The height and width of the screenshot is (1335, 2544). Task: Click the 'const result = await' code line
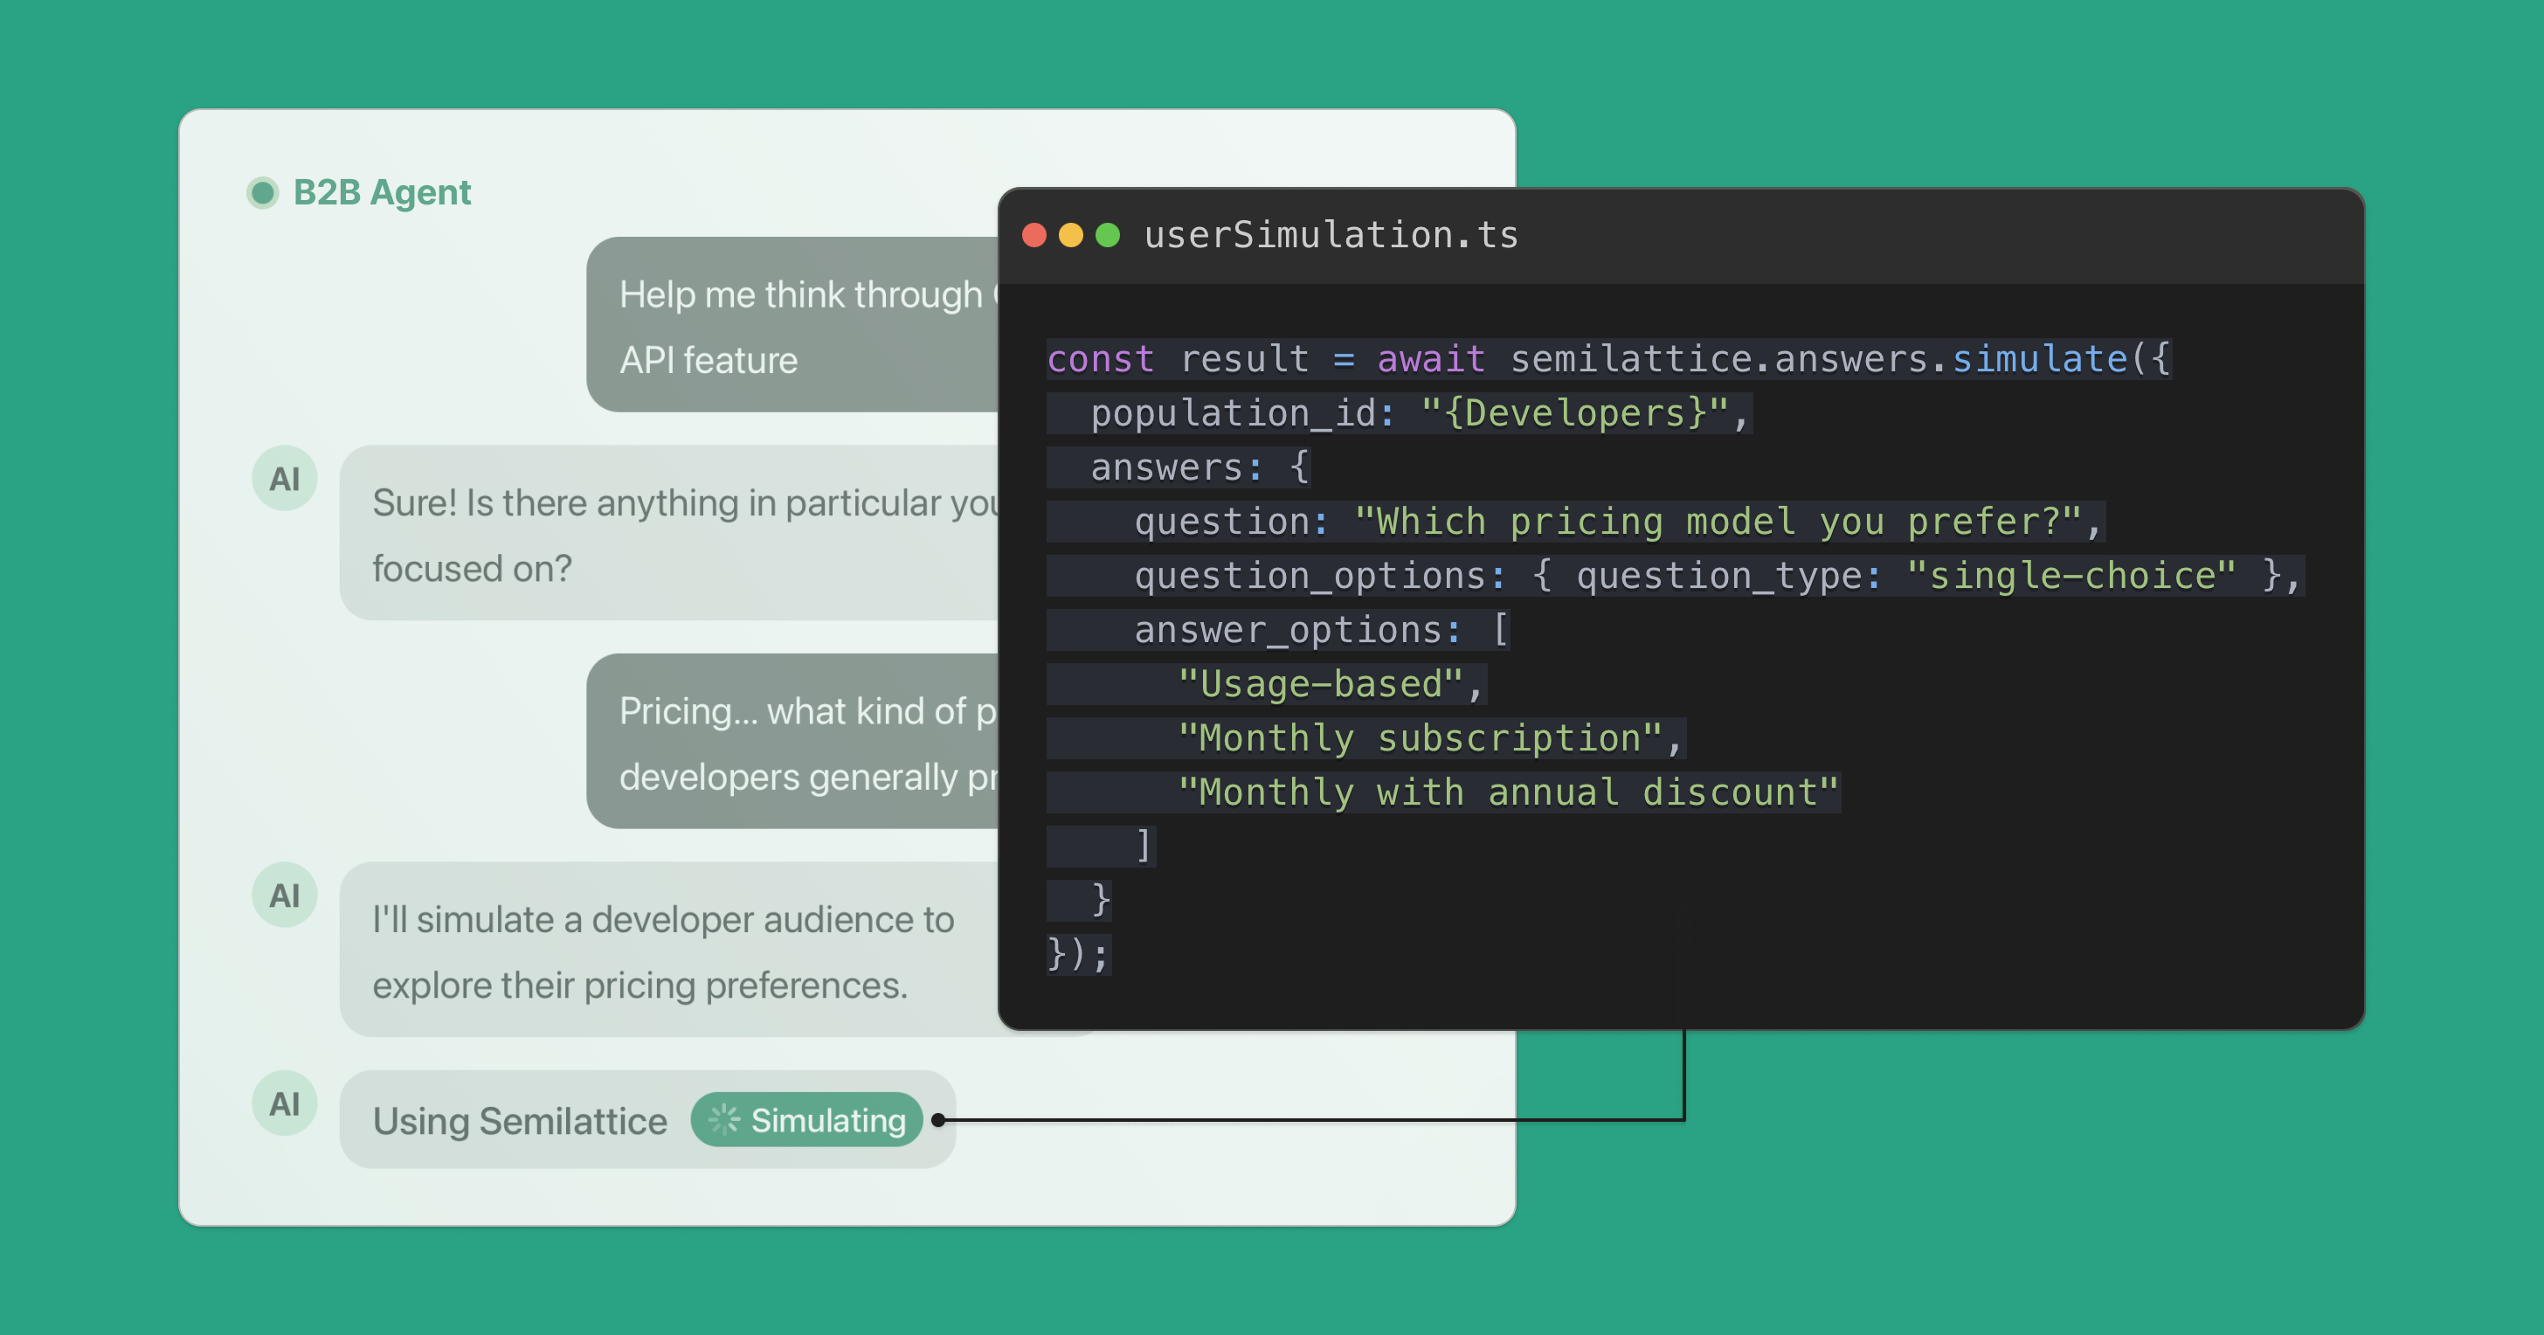pyautogui.click(x=1608, y=358)
